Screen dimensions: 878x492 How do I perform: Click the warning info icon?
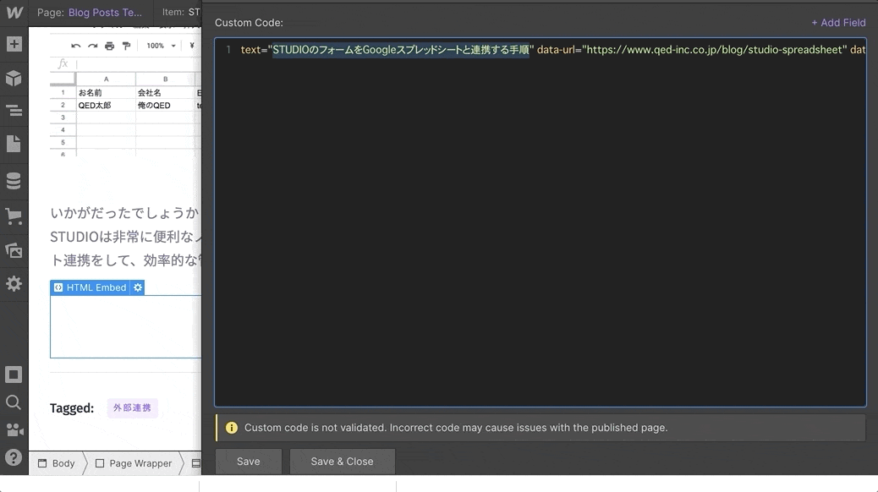[x=231, y=428]
